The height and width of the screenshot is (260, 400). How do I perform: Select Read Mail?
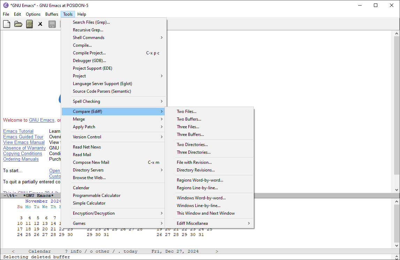tap(114, 154)
